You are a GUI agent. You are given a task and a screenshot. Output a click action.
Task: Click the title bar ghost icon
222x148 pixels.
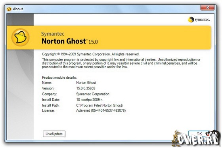pyautogui.click(x=9, y=9)
